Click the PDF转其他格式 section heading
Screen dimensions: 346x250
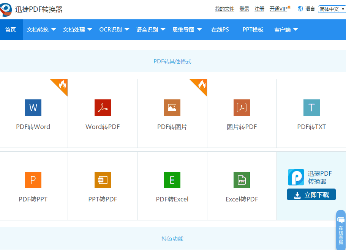172,61
